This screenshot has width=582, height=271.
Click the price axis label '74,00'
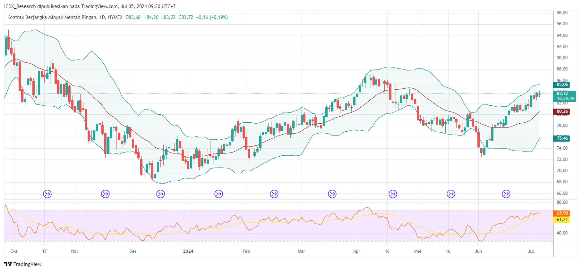tap(562, 148)
